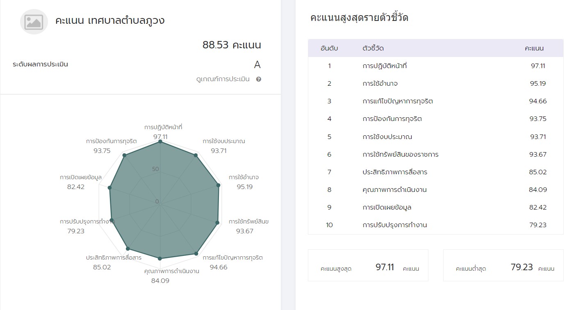Click the 97.11 score in table row 1
576x310 pixels.
point(538,66)
